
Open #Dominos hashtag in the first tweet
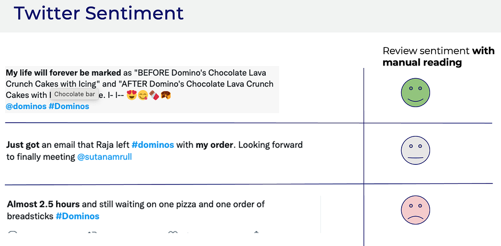point(68,107)
